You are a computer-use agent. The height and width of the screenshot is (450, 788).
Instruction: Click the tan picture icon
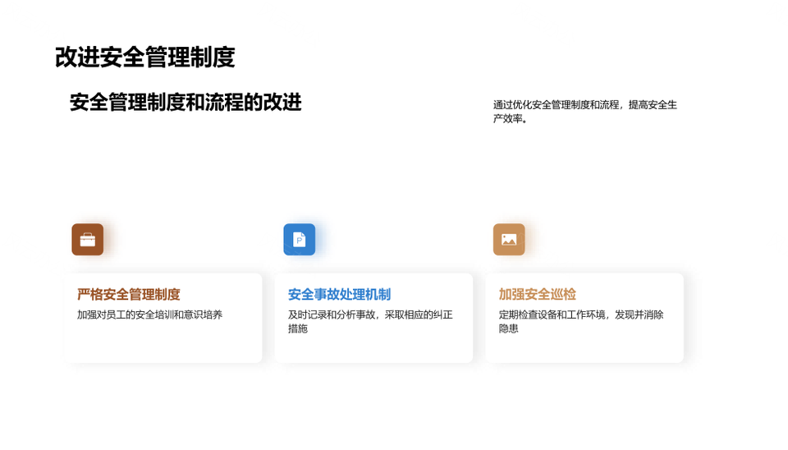(x=509, y=239)
